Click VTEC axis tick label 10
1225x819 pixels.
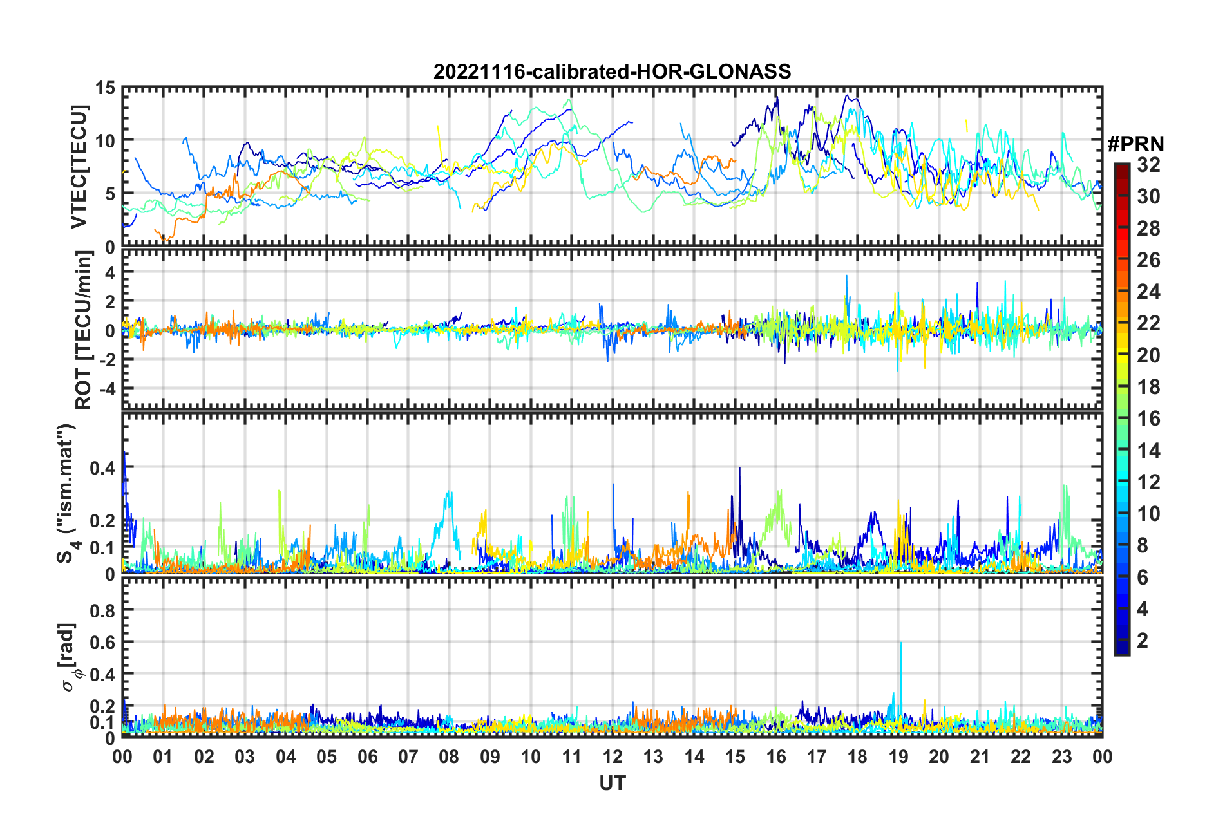[105, 140]
